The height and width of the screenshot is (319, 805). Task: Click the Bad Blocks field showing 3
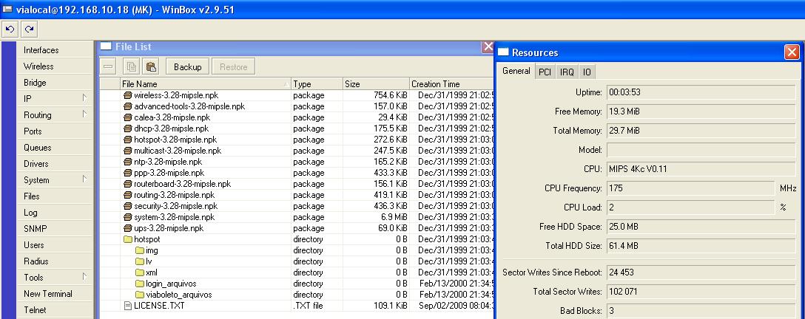pos(701,311)
